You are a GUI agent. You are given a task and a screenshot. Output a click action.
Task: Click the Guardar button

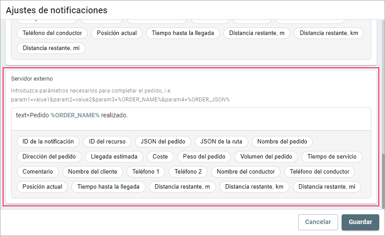pos(360,222)
